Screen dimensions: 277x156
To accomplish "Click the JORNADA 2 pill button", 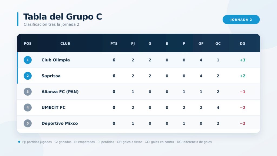I will coord(241,19).
